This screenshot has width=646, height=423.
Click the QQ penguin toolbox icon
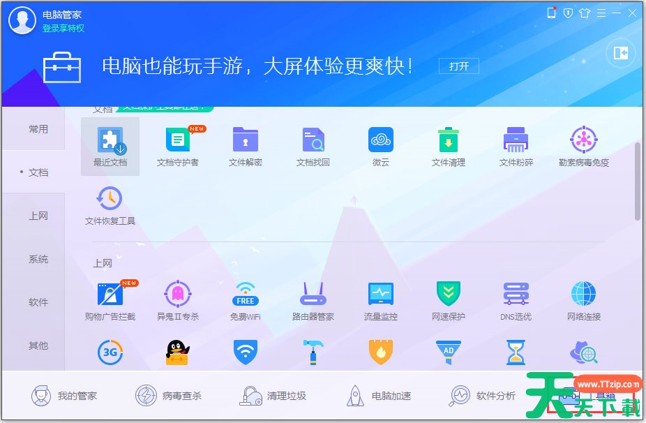pos(178,352)
